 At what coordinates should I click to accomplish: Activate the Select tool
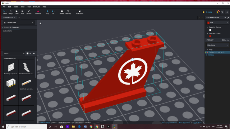click(x=4, y=12)
